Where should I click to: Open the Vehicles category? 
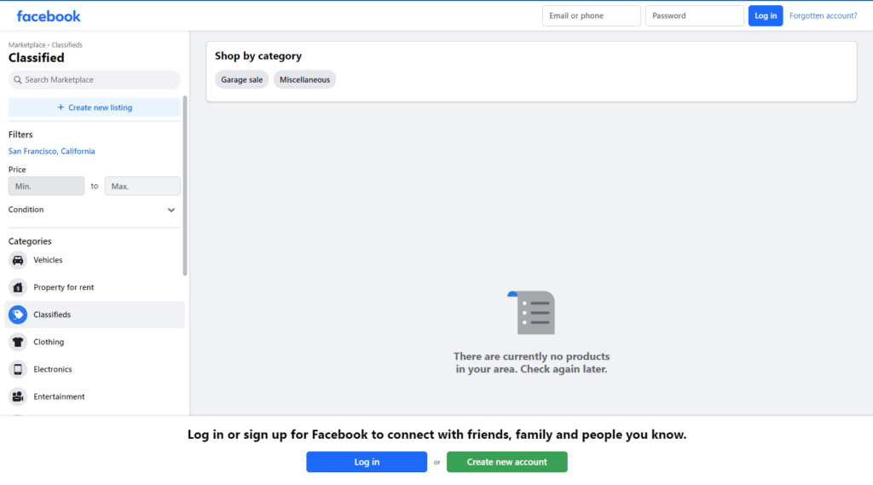95,260
